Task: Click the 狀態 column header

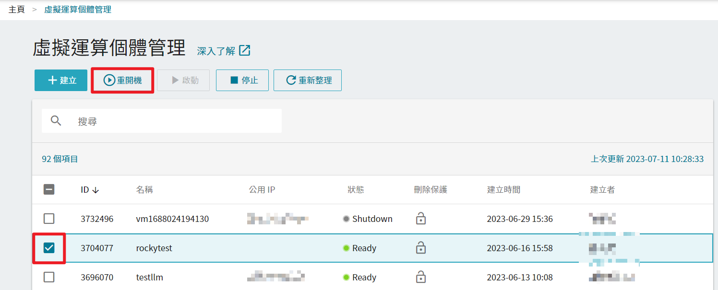Action: 356,190
